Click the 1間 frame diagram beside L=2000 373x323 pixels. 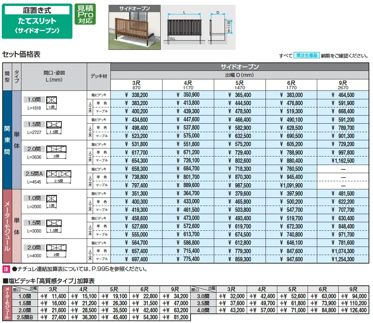(x=51, y=202)
